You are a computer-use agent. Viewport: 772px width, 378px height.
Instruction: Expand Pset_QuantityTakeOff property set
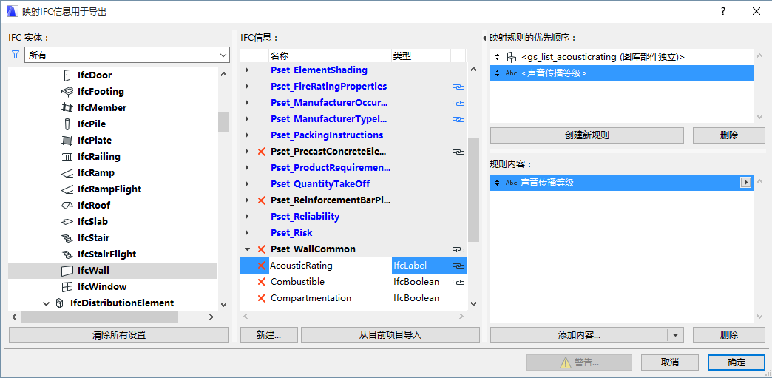point(247,184)
